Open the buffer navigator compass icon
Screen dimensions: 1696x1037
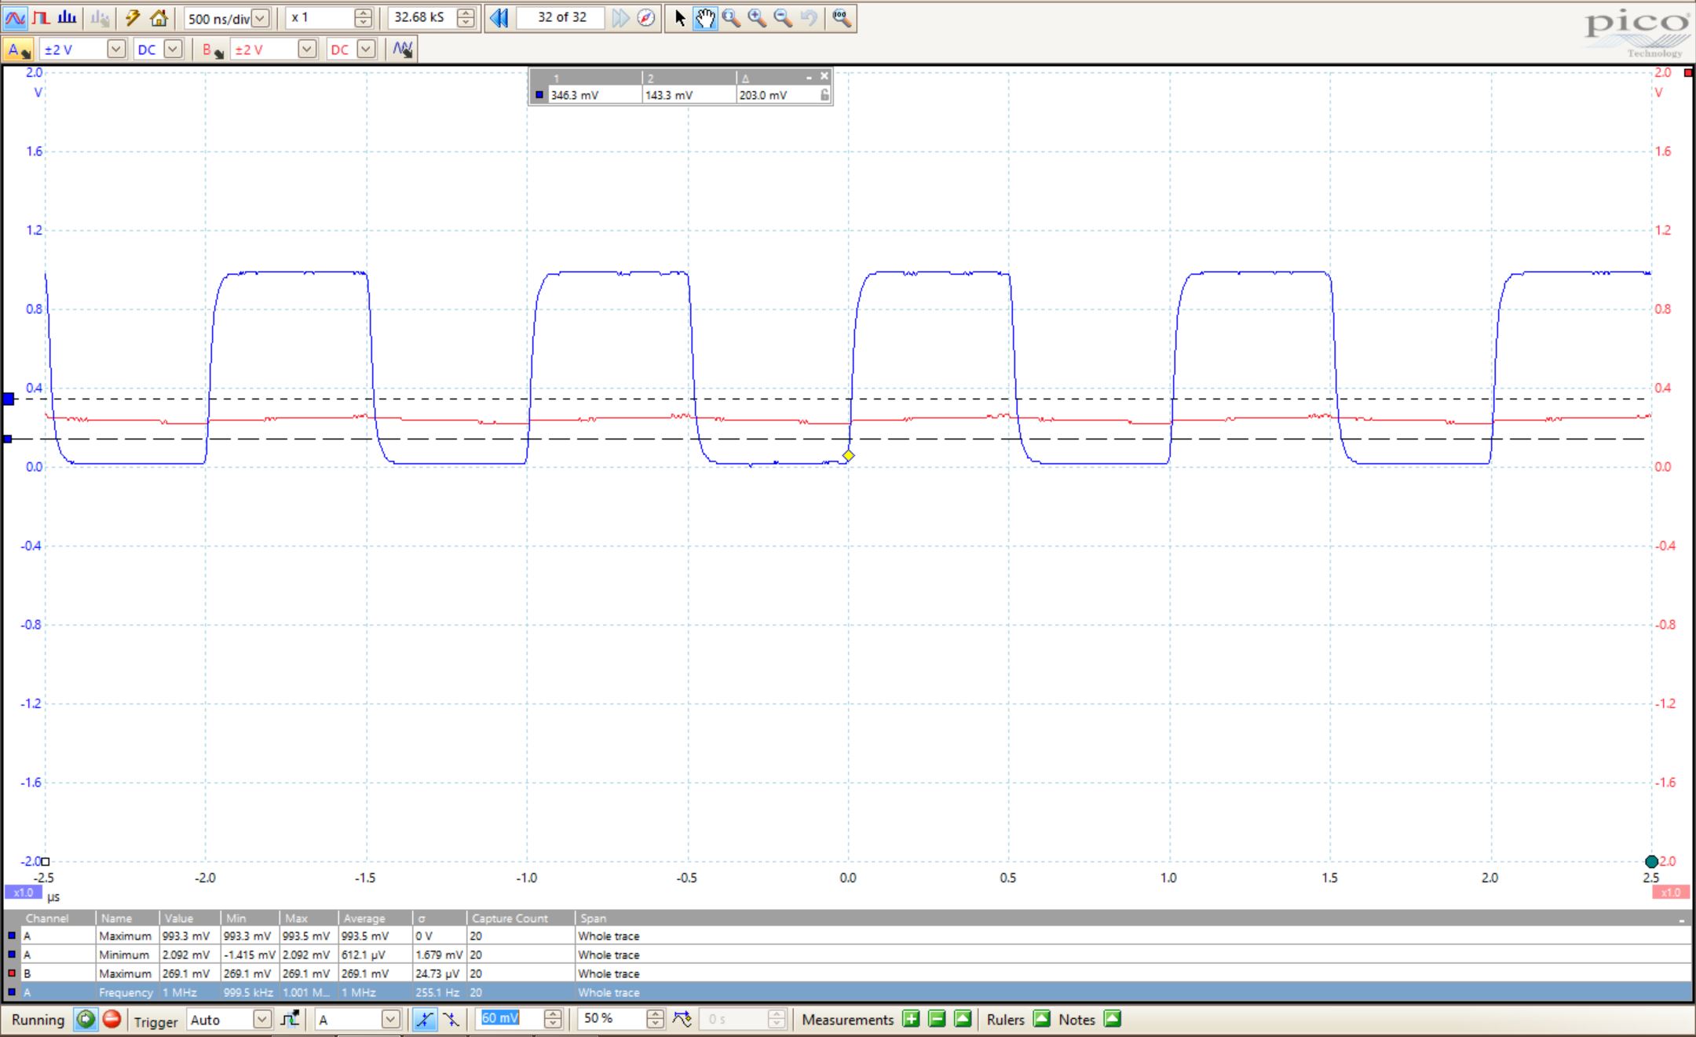point(645,17)
